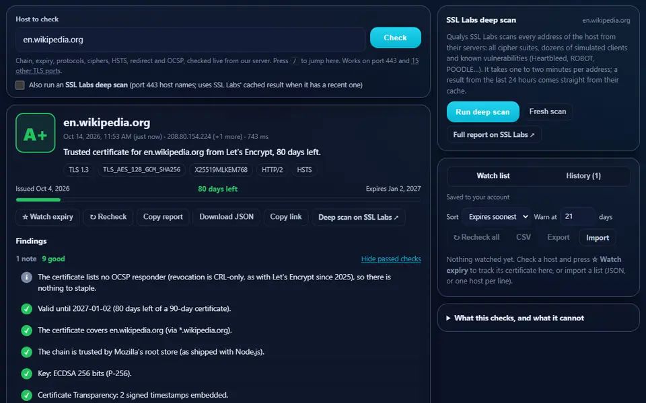
Task: Click checkmark beside chain trusted by Mozilla
Action: pos(26,352)
